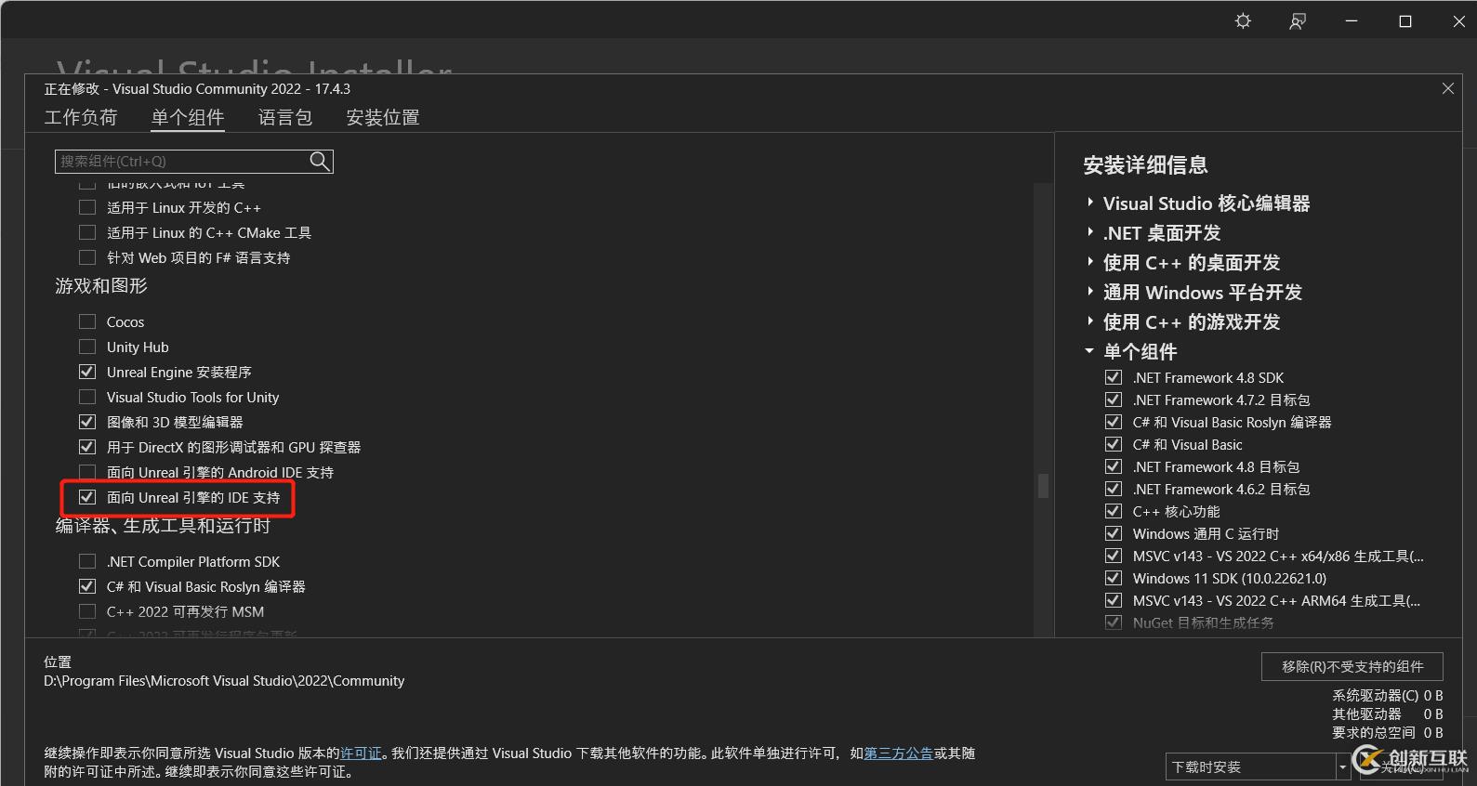Open the 第三方公告 link
The height and width of the screenshot is (786, 1477).
[x=898, y=753]
